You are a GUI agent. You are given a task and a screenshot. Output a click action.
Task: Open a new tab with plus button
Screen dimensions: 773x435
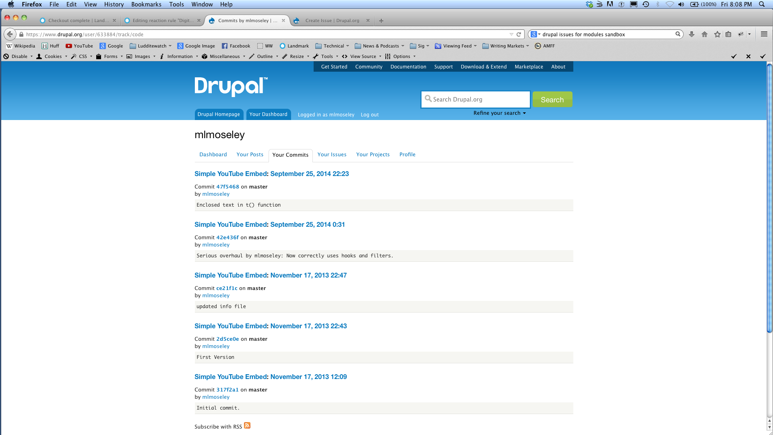(x=381, y=21)
